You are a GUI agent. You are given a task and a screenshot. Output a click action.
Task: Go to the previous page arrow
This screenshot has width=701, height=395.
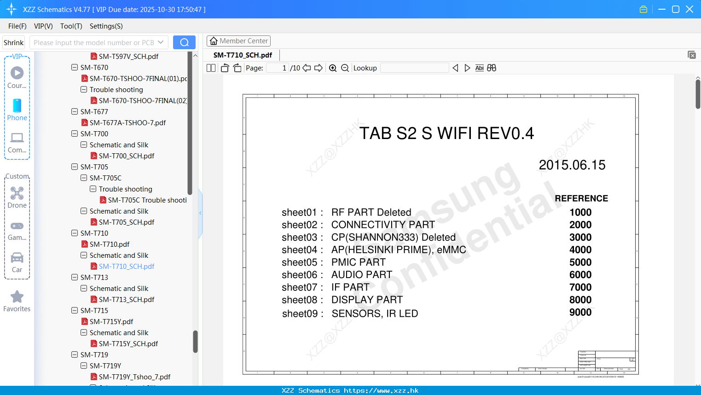pyautogui.click(x=307, y=68)
